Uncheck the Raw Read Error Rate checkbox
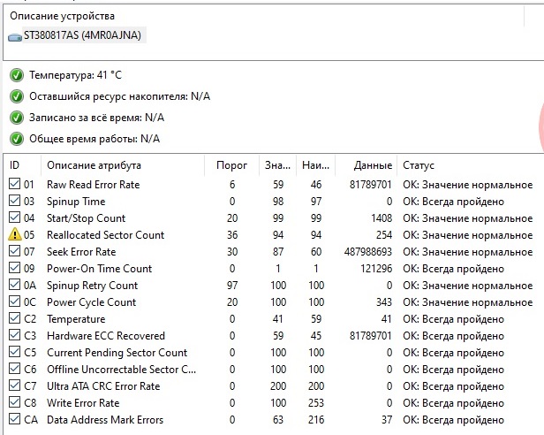544x435 pixels. tap(14, 183)
